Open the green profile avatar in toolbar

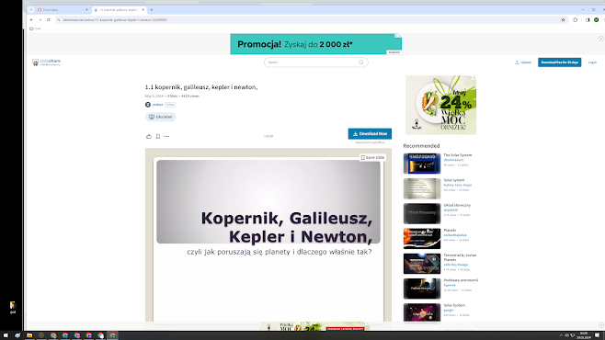click(596, 19)
